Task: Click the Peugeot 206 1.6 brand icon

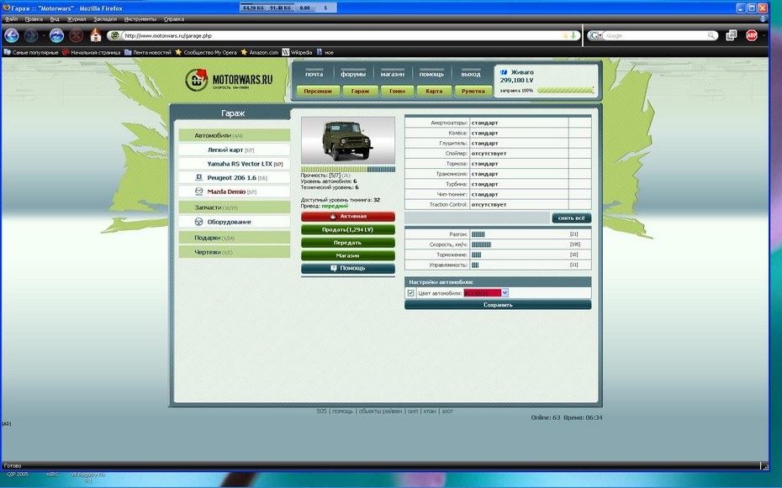Action: (199, 178)
